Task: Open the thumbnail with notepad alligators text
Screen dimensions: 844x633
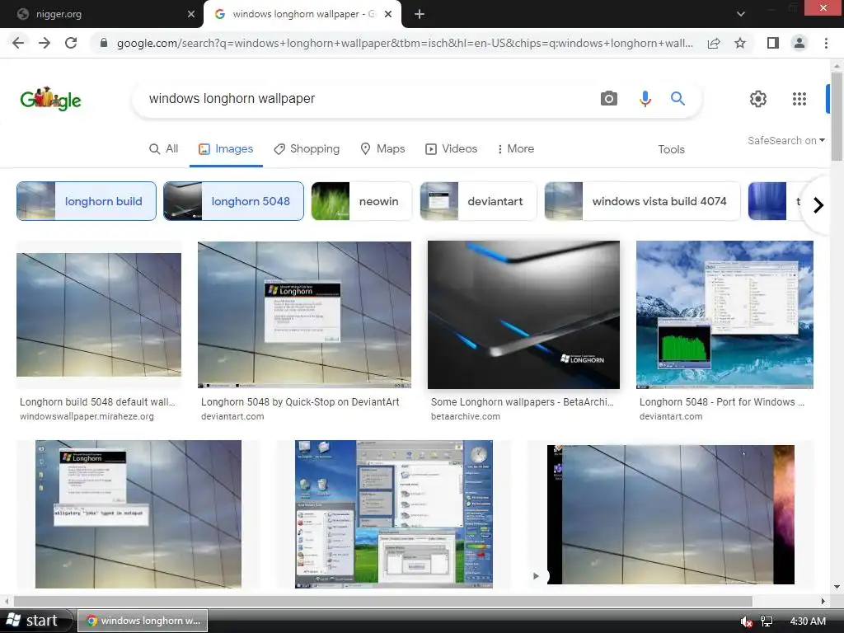Action: pyautogui.click(x=138, y=514)
